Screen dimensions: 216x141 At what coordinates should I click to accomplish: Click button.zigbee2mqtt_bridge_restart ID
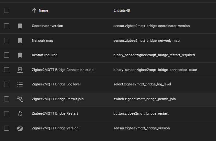pos(141,113)
